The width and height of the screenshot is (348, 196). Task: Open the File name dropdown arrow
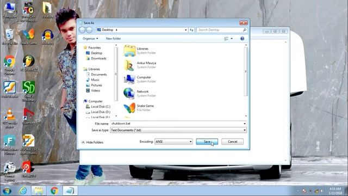click(245, 124)
